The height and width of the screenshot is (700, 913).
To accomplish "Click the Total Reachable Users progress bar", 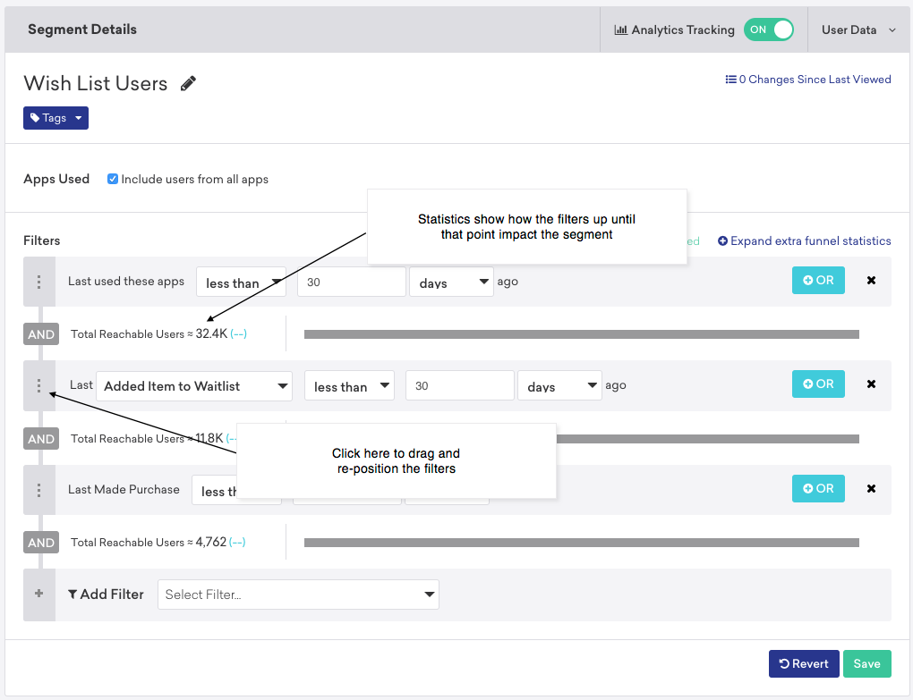I will (582, 333).
